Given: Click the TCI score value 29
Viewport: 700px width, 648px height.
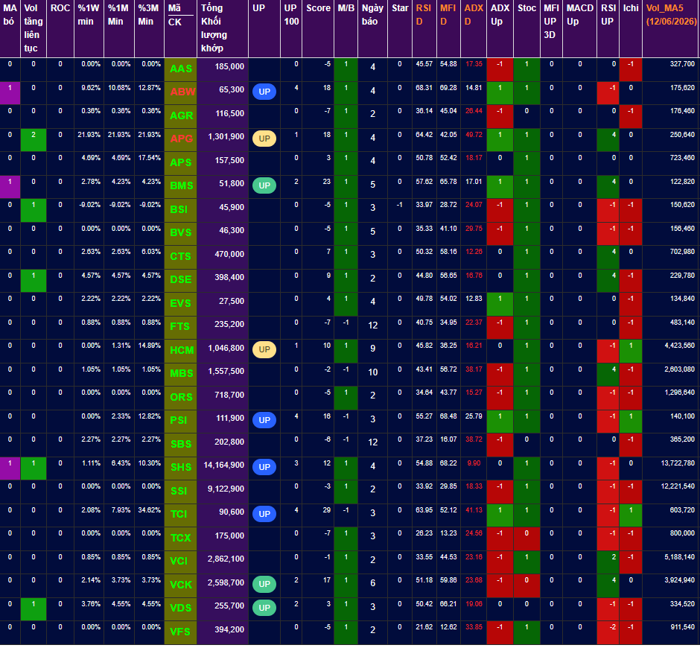Looking at the screenshot, I should 327,510.
